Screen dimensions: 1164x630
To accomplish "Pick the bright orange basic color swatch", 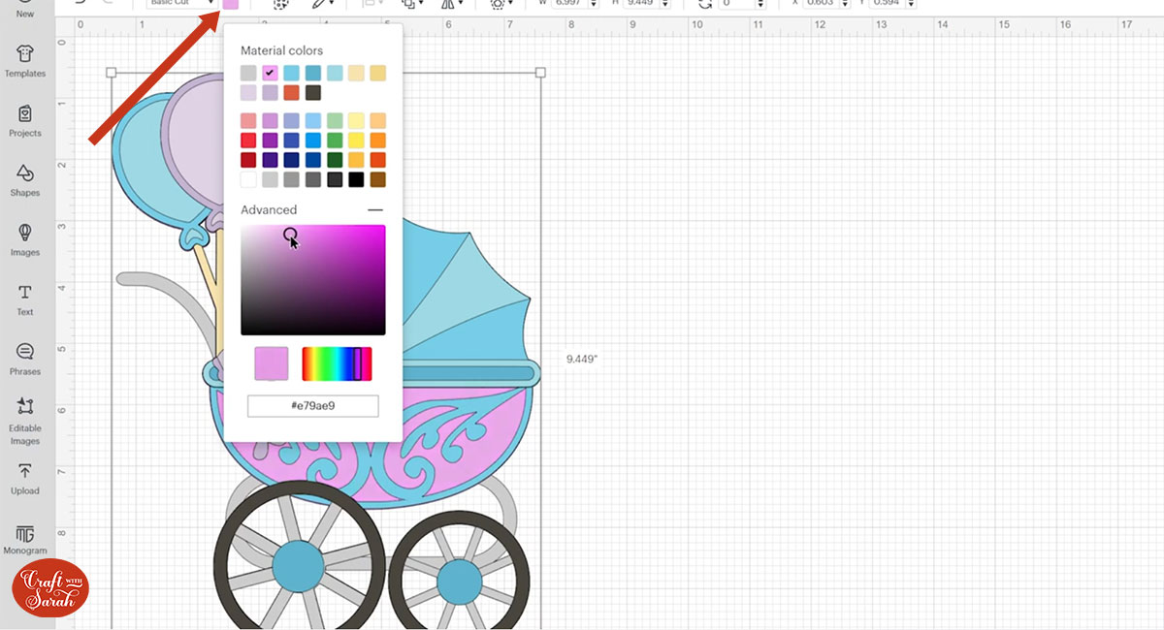I will [377, 141].
